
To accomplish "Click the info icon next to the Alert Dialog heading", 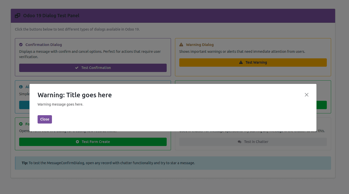I will coord(21,87).
